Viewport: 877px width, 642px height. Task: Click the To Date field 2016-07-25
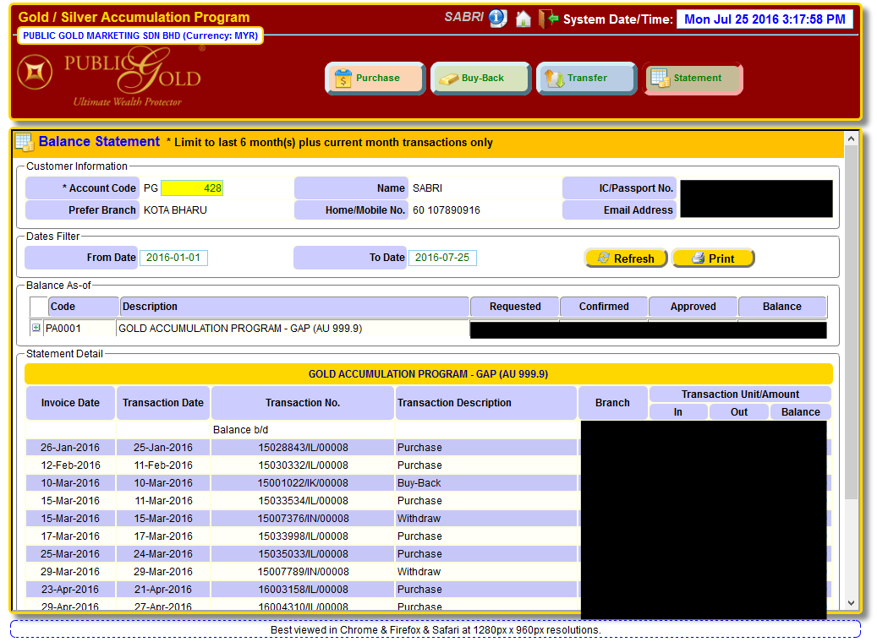[442, 258]
